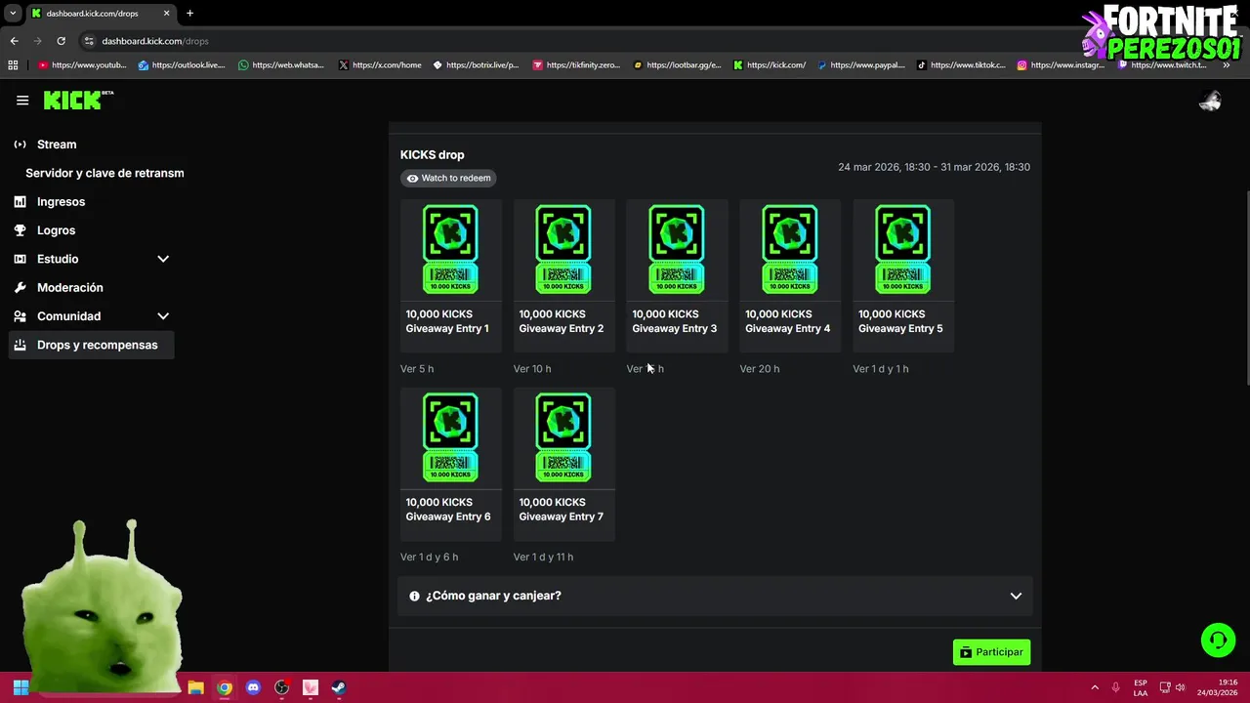Screen dimensions: 1250x703
Task: Open the Twitch bookmark
Action: (x=1162, y=65)
